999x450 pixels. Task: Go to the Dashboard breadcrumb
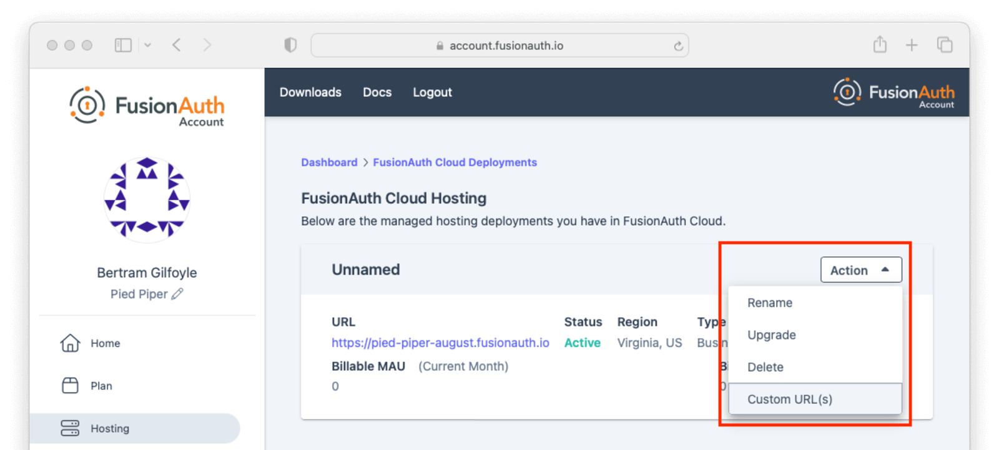(x=329, y=162)
